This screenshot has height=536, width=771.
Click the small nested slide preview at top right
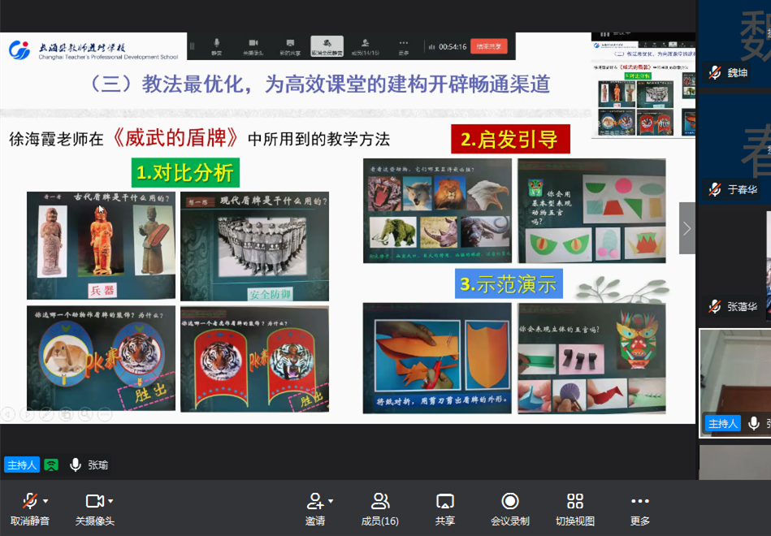pyautogui.click(x=643, y=85)
